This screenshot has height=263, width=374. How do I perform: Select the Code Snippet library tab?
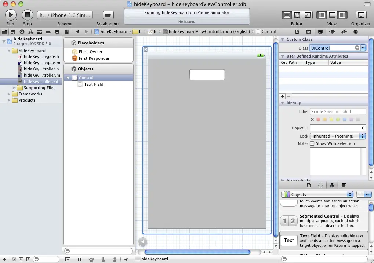coord(320,185)
